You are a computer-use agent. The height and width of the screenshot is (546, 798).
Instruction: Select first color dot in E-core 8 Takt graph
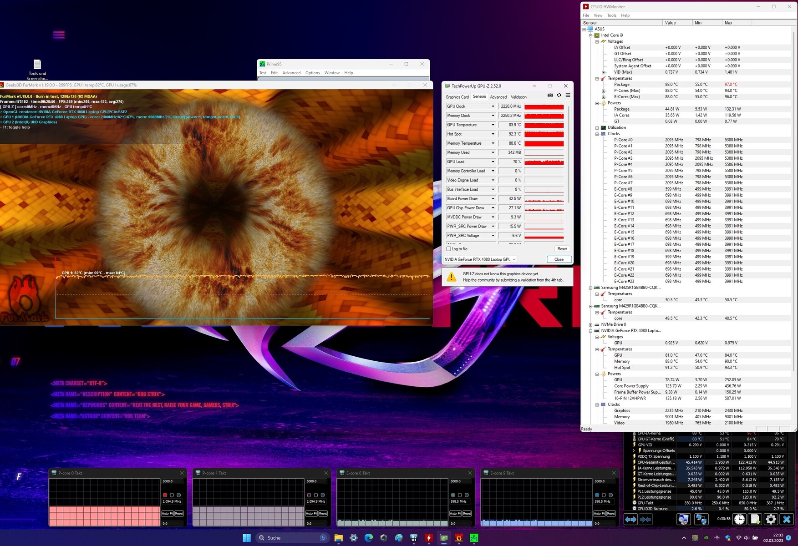click(x=453, y=495)
